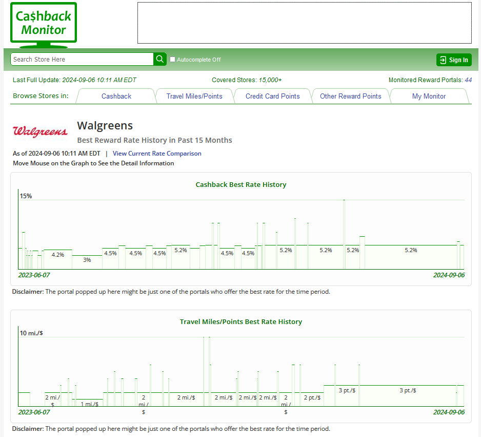
Task: Click the widest 3 pt./$ segment in travel graph
Action: [408, 395]
